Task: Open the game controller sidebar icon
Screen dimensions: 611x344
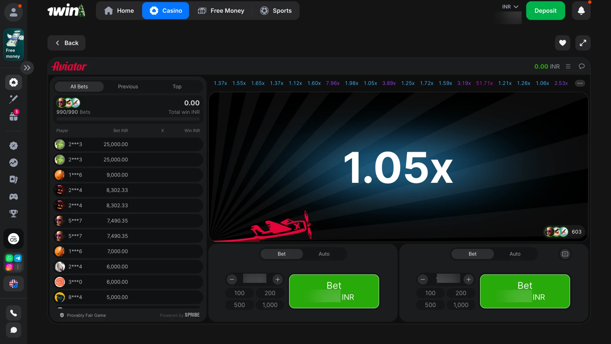Action: (x=13, y=197)
